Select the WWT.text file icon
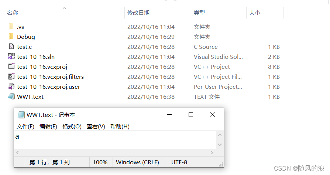The height and width of the screenshot is (175, 330). click(11, 97)
